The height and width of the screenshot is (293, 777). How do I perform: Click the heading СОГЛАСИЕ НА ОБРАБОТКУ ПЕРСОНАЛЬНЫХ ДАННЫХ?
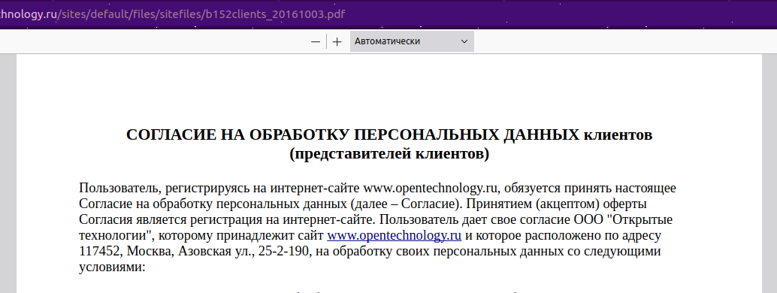click(x=352, y=134)
